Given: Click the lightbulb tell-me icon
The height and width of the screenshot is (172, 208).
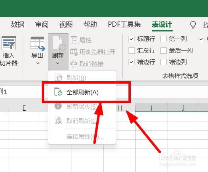Looking at the screenshot, I should (x=193, y=25).
